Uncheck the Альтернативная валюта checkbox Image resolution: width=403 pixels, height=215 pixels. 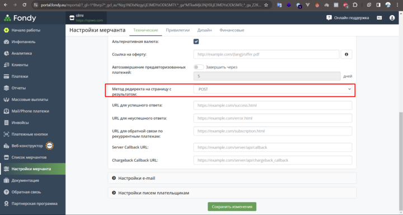coord(196,41)
